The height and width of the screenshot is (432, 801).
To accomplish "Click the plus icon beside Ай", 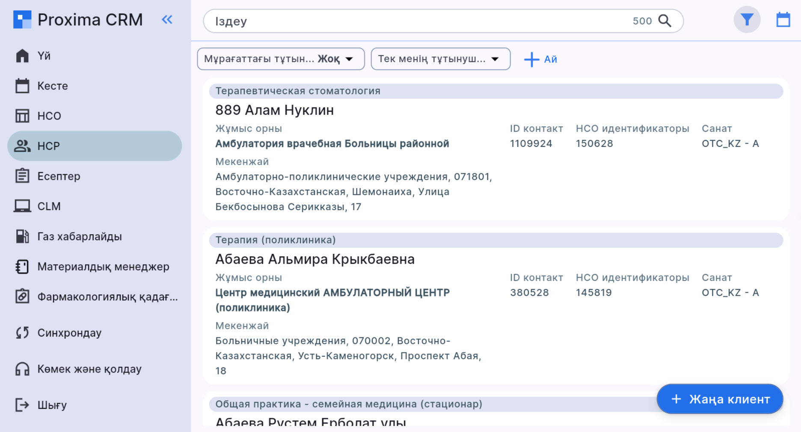I will (x=531, y=59).
